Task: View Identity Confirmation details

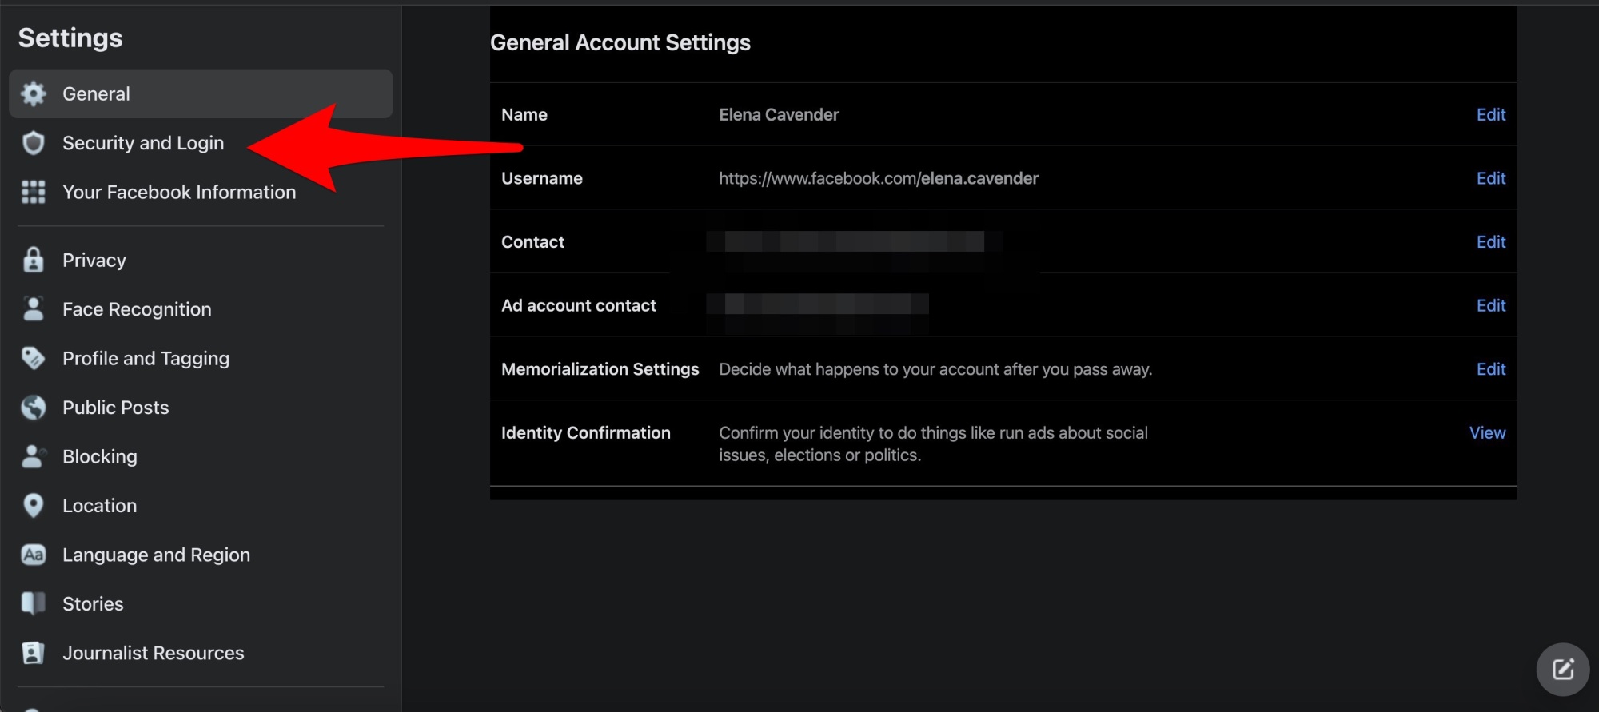Action: tap(1487, 432)
